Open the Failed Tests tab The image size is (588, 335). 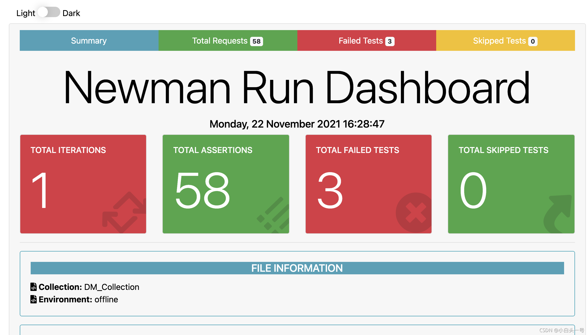366,41
